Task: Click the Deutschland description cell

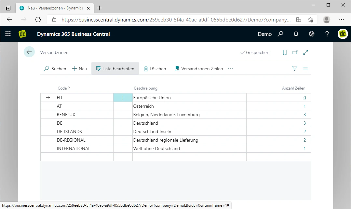Action: coord(189,123)
